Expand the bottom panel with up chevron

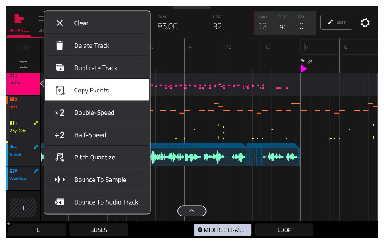[x=192, y=211]
